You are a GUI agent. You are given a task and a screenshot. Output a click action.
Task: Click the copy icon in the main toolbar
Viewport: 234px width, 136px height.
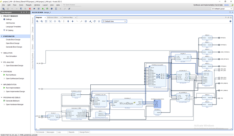point(21,9)
